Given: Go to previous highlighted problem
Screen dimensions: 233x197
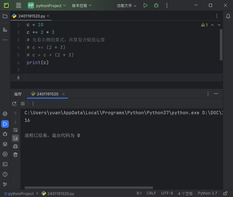Looking at the screenshot, I should click(x=212, y=25).
